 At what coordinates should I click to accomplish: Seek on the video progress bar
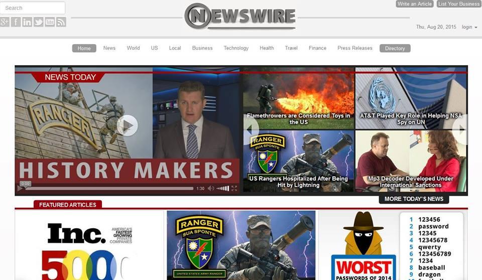point(109,188)
